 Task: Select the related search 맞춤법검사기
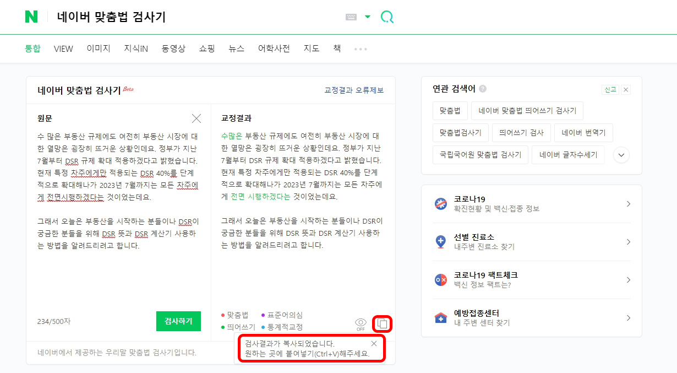tap(460, 133)
